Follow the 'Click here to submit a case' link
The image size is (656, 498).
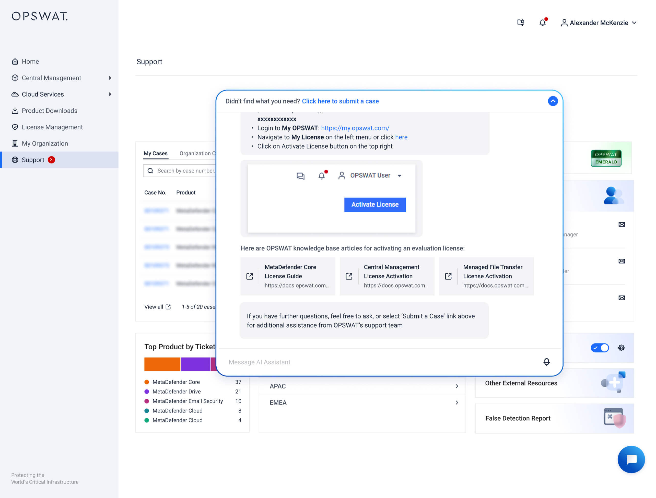(340, 101)
